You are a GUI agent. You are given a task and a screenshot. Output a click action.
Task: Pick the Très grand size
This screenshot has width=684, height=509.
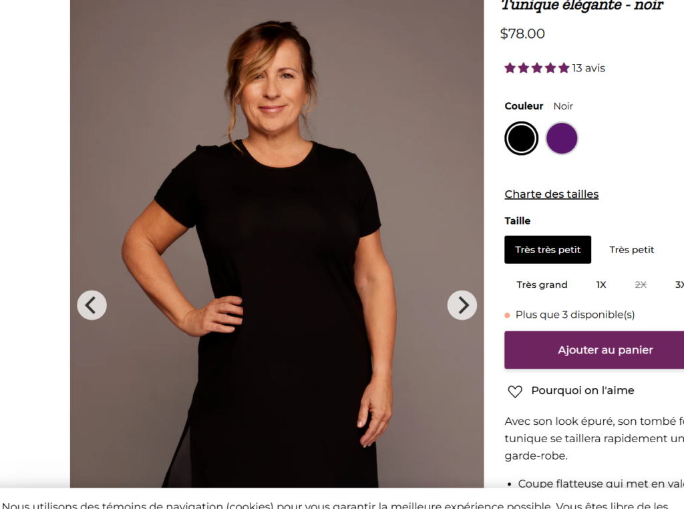pos(542,285)
